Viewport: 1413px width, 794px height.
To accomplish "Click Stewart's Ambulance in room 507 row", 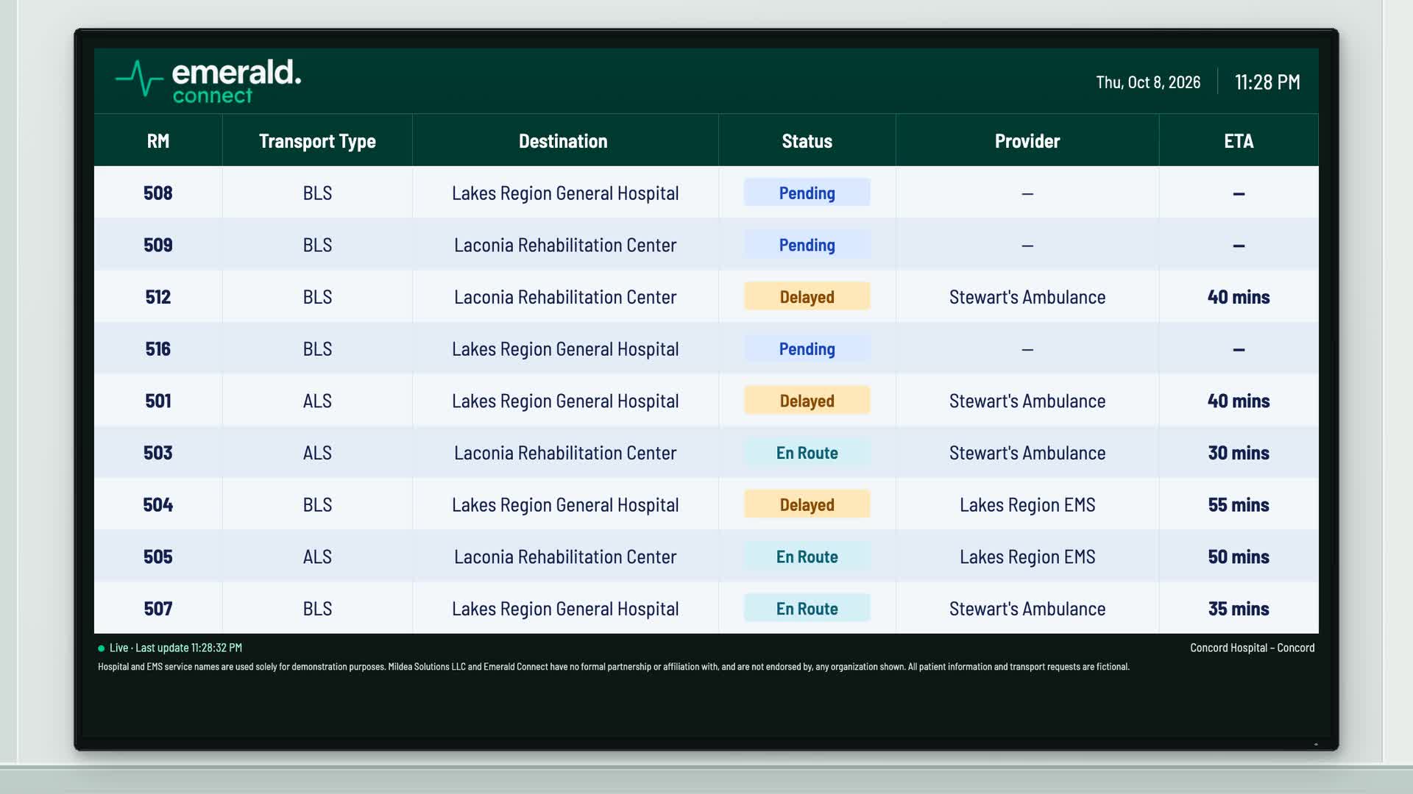I will (x=1027, y=609).
